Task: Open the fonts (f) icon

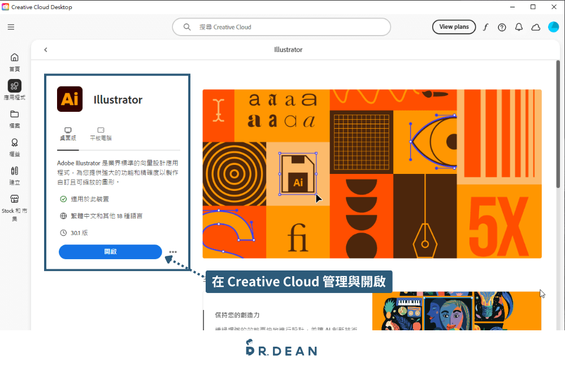Action: [485, 27]
